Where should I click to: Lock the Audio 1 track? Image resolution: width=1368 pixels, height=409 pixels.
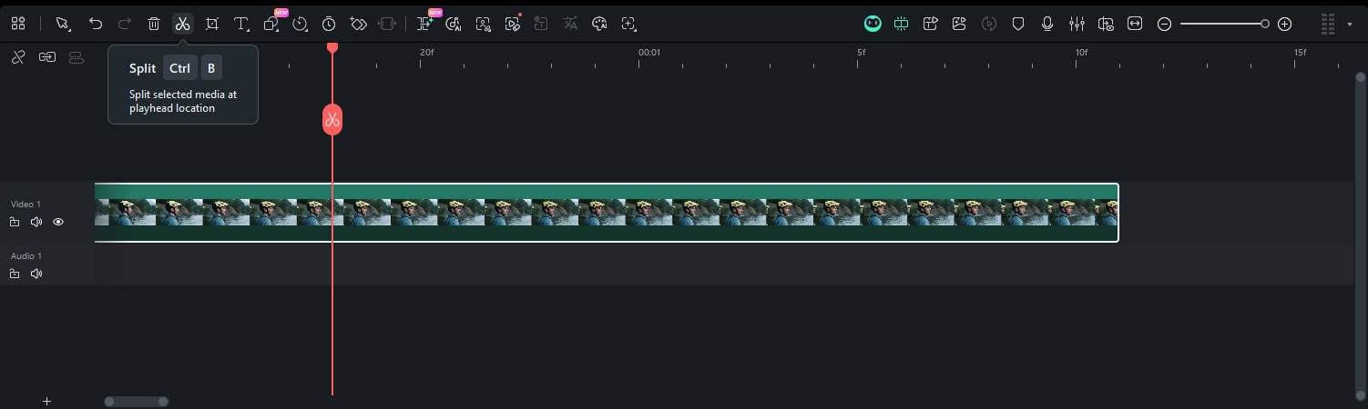point(15,274)
